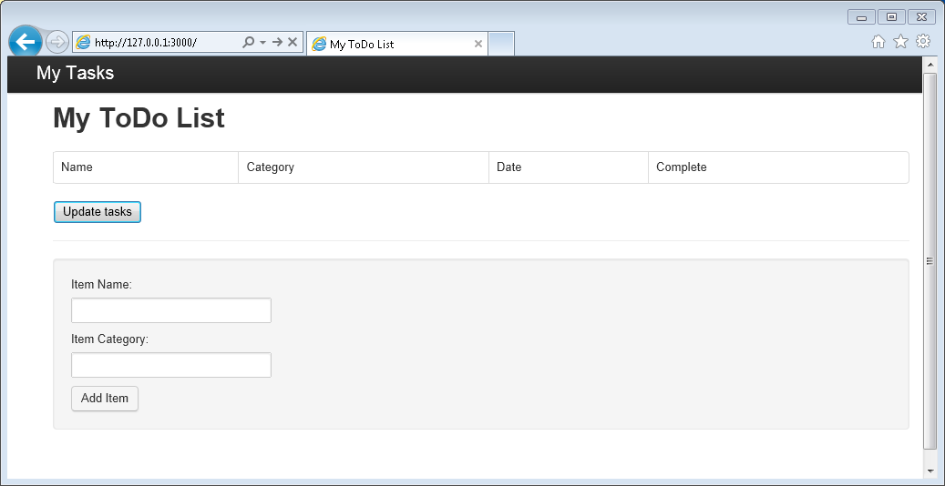The width and height of the screenshot is (945, 486).
Task: Minimize the browser window
Action: click(x=861, y=17)
